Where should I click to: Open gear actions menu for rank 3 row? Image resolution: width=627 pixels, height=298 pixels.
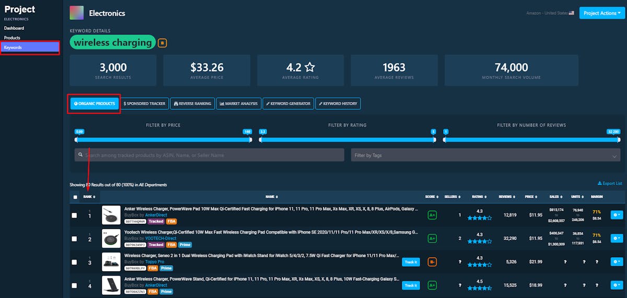pyautogui.click(x=617, y=262)
